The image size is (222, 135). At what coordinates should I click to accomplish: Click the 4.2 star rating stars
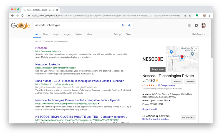tap(151, 85)
